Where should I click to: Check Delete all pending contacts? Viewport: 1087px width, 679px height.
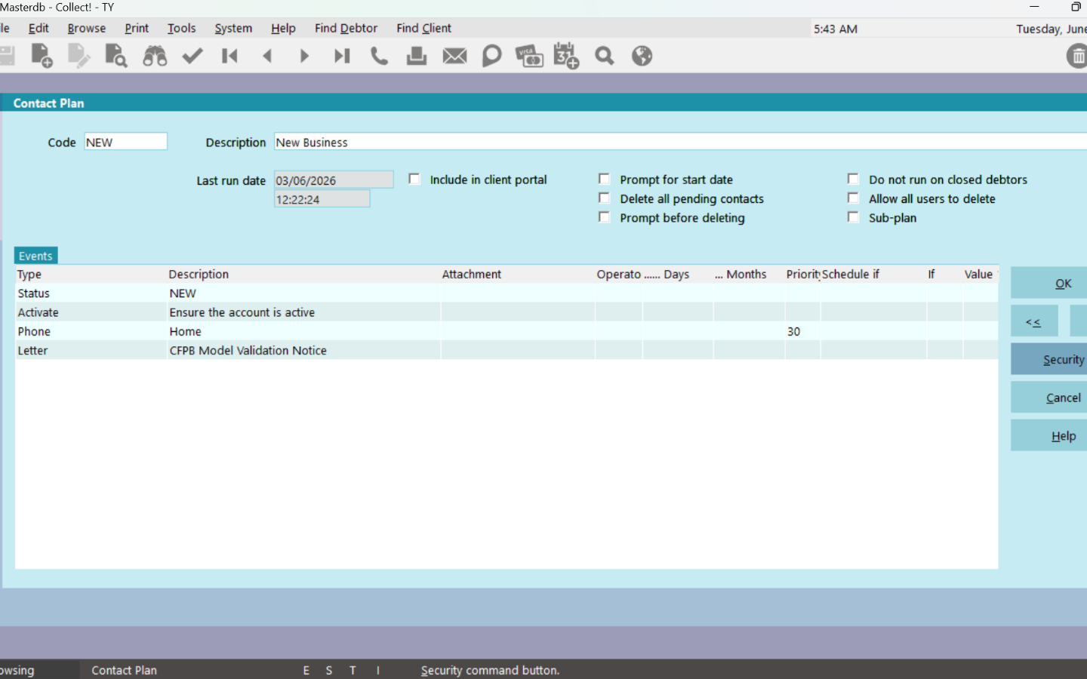604,198
